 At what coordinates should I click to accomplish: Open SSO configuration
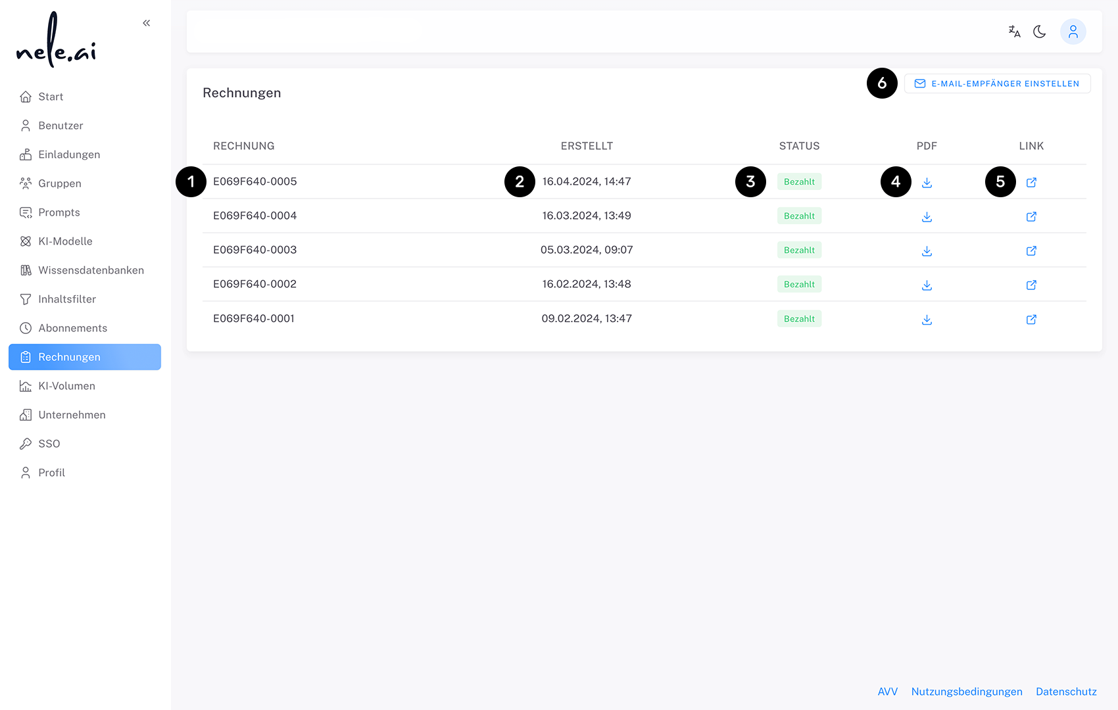(85, 444)
